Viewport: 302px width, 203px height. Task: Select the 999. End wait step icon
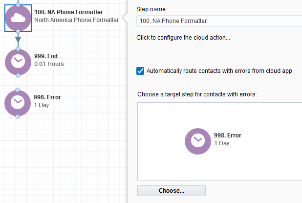coord(18,62)
